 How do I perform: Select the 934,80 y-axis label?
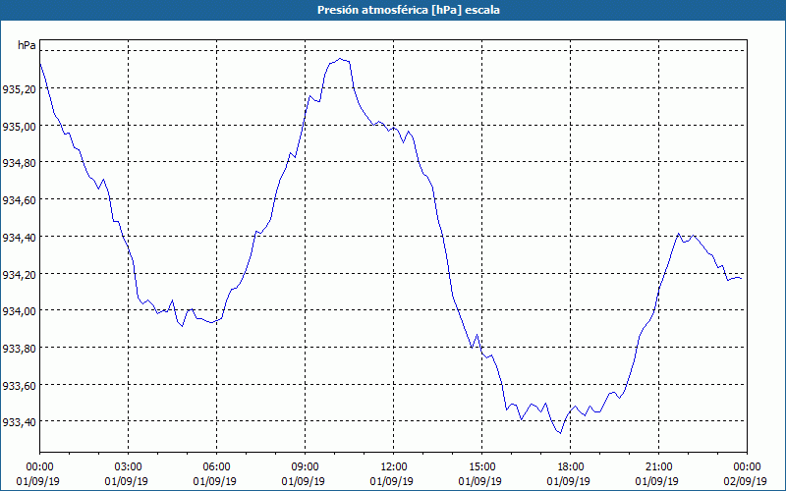tap(19, 163)
